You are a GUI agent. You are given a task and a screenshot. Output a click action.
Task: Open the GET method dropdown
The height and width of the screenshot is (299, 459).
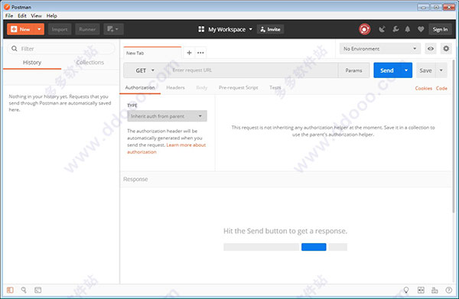click(x=145, y=70)
